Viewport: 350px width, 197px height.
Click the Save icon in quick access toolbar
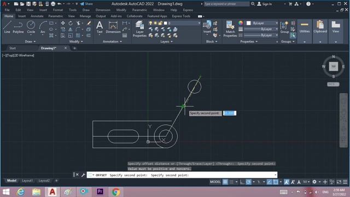coord(28,4)
